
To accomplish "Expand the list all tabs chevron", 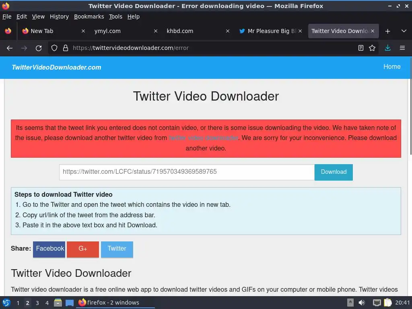I will [x=404, y=31].
